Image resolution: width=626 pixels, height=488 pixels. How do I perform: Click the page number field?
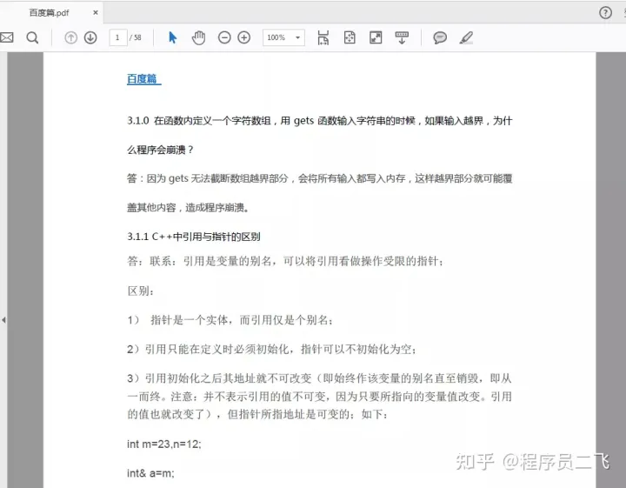pyautogui.click(x=117, y=37)
